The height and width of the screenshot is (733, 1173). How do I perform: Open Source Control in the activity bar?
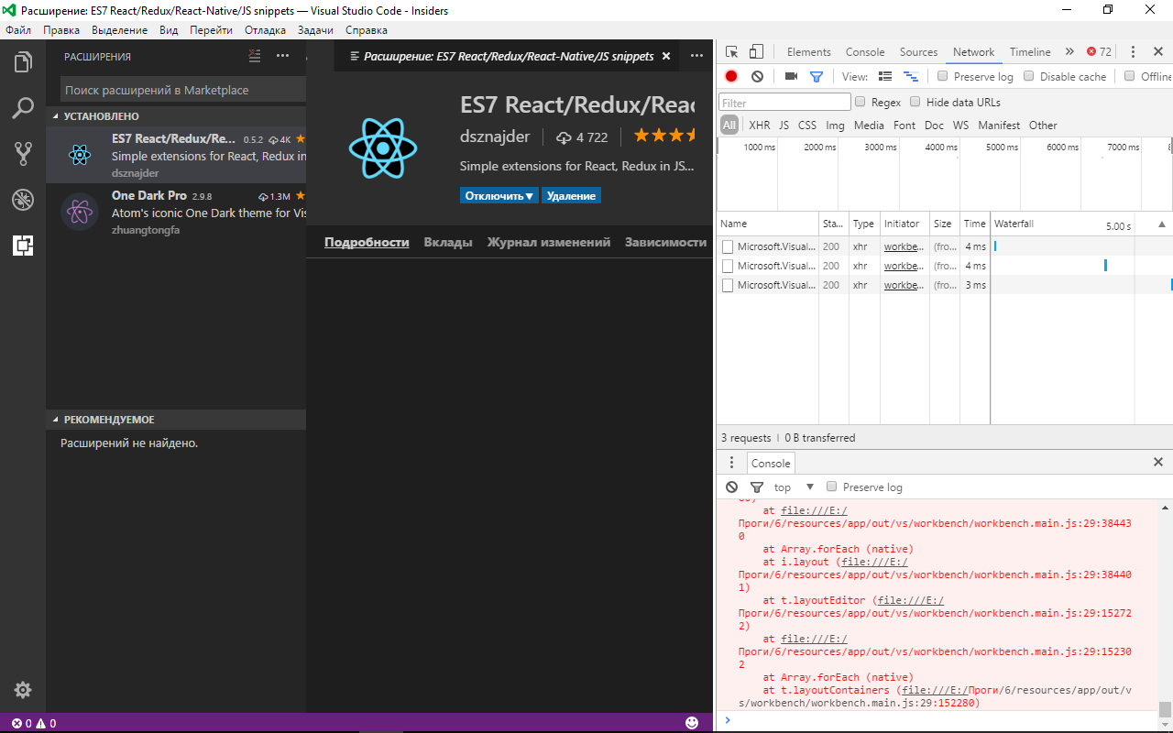(x=23, y=153)
